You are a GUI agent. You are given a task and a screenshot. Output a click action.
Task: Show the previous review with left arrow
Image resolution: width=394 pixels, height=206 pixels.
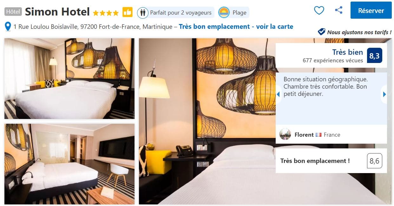click(278, 94)
